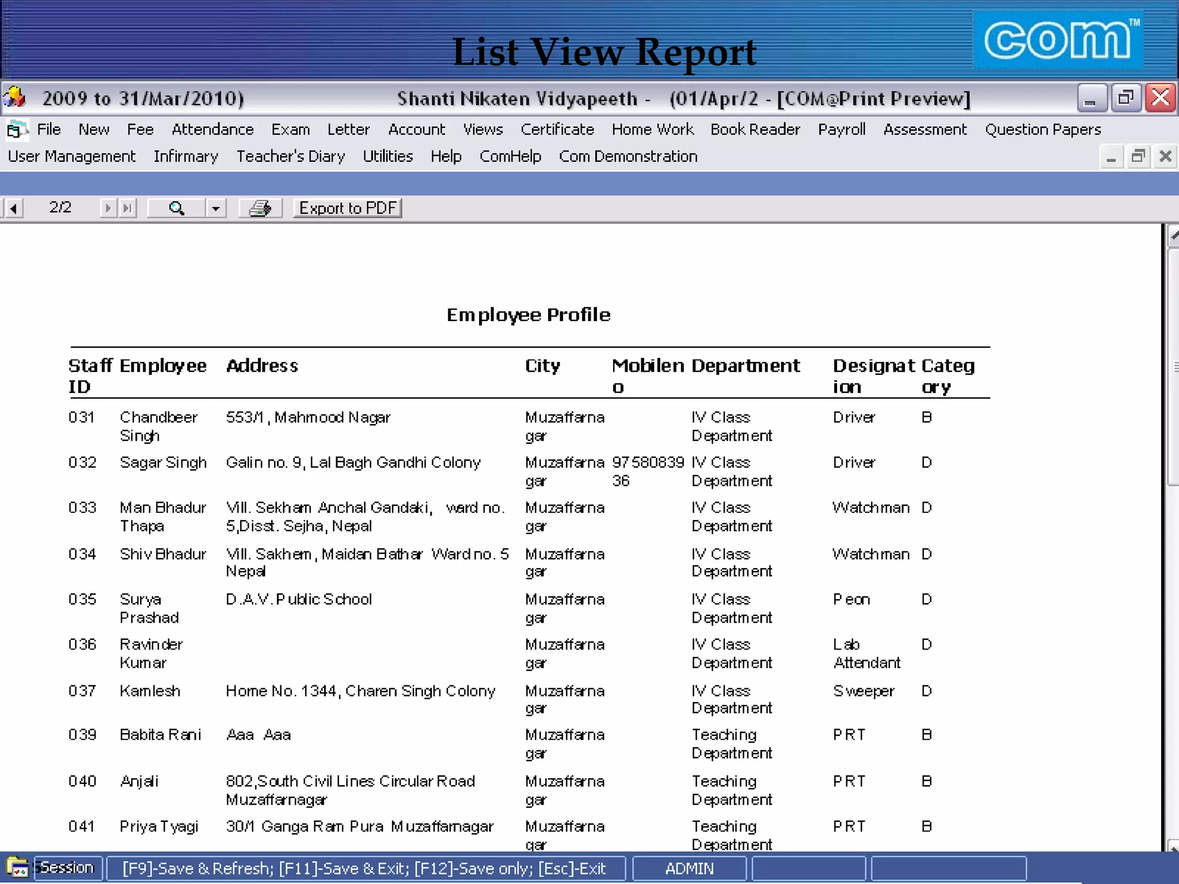
Task: Open the Payroll menu
Action: pos(842,129)
